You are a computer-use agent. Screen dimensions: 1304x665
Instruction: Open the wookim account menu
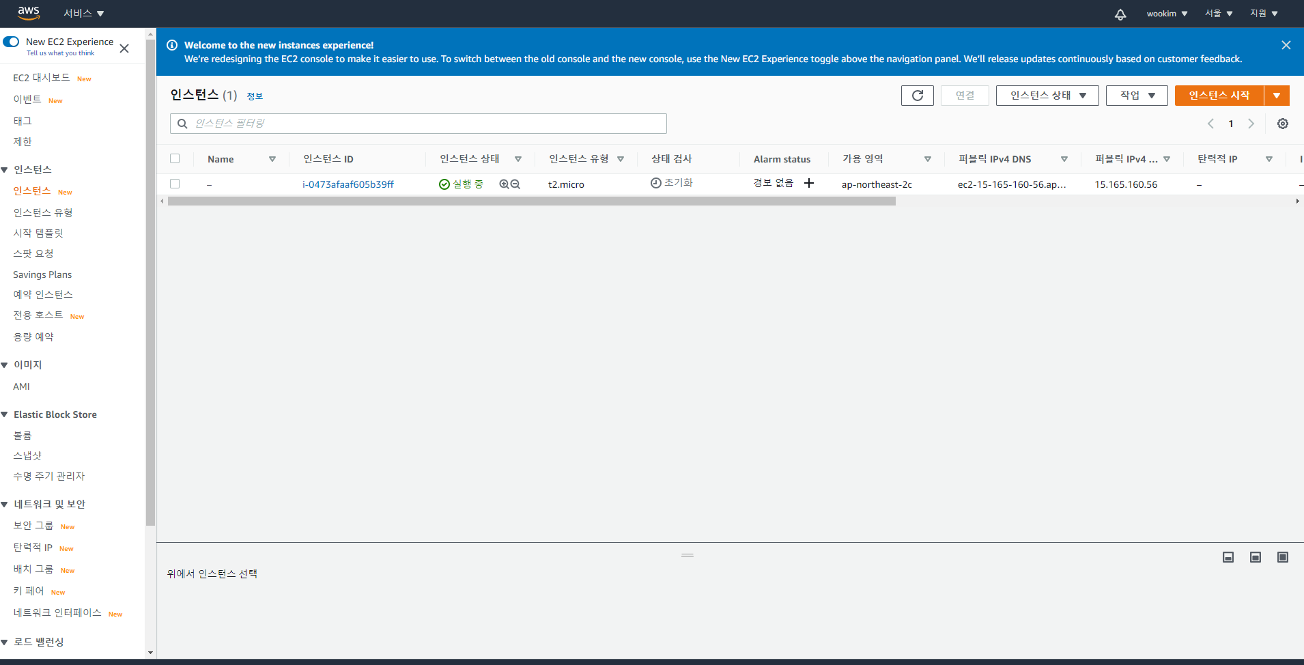[1167, 14]
